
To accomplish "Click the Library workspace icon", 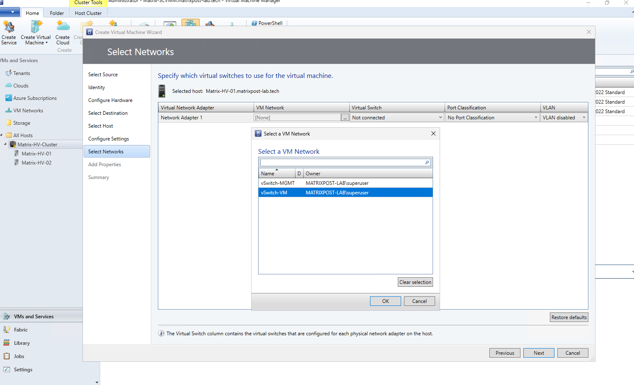I will point(7,343).
